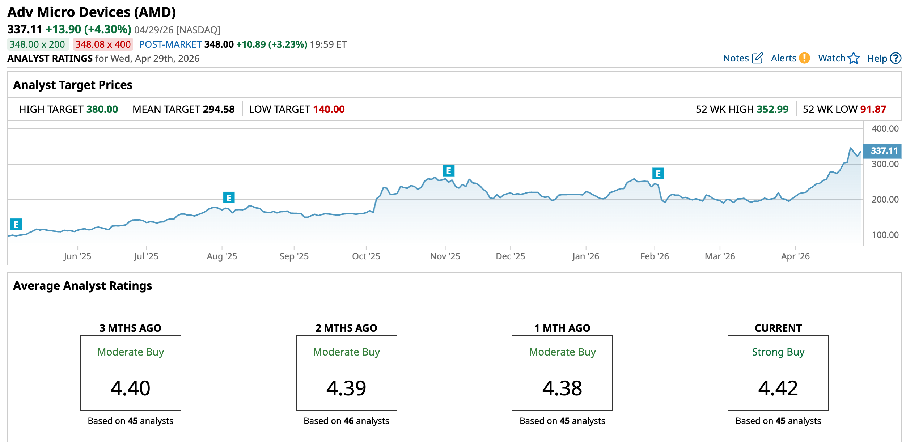Viewport: 906px width, 442px height.
Task: Open the Help question mark icon
Action: [896, 58]
